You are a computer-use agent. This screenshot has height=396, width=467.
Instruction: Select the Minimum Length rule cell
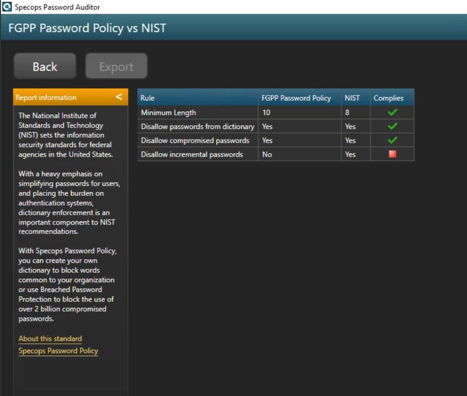[198, 112]
